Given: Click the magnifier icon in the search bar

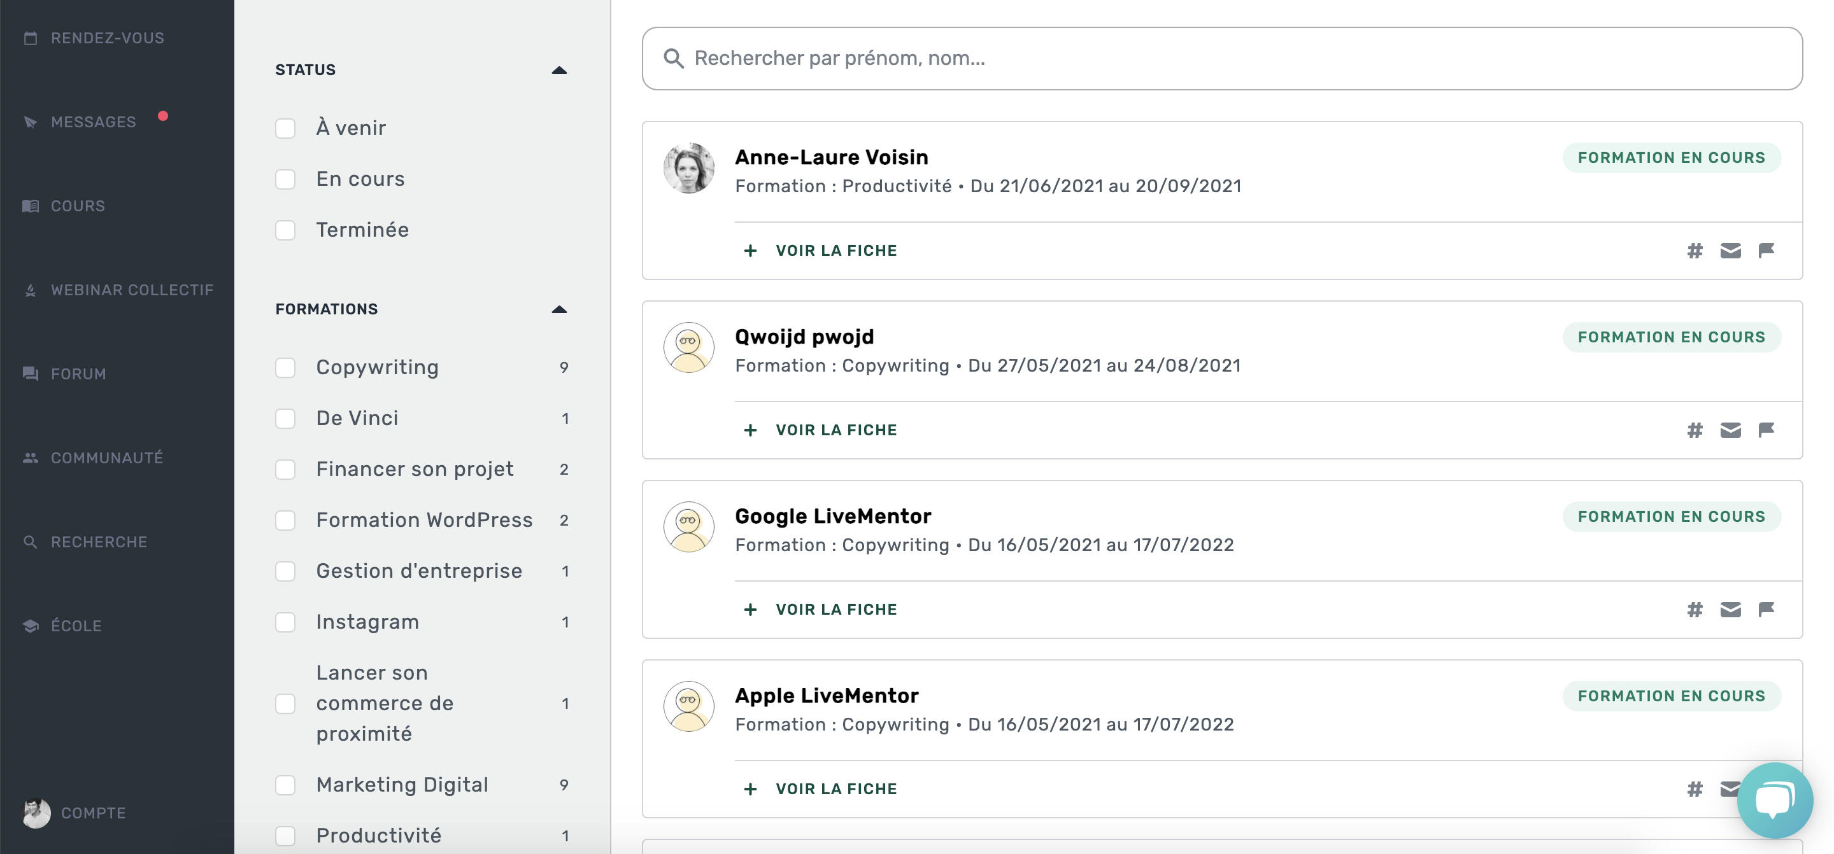Looking at the screenshot, I should coord(674,59).
